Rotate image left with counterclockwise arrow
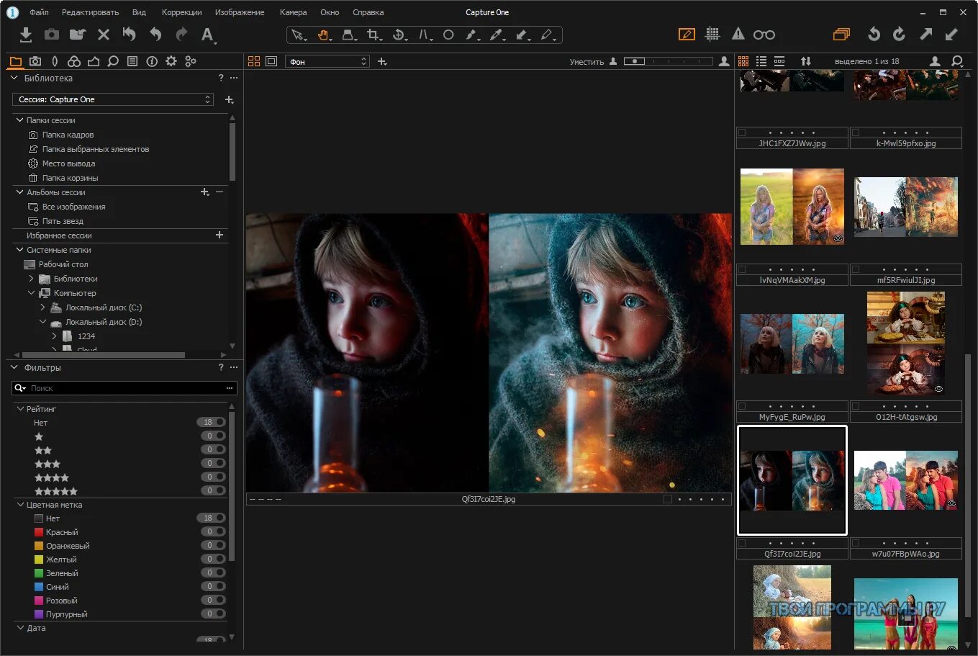 click(874, 34)
